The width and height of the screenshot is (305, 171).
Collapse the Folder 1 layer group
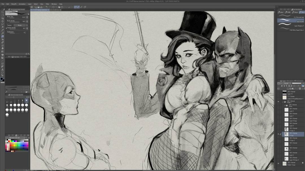(x=282, y=102)
